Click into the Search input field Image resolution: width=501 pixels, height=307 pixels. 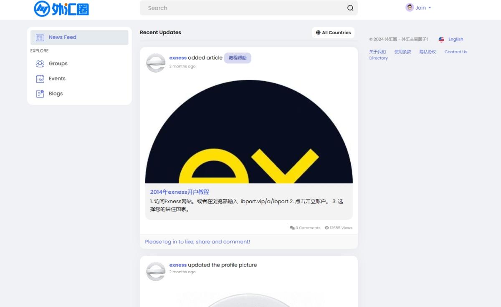[x=242, y=8]
